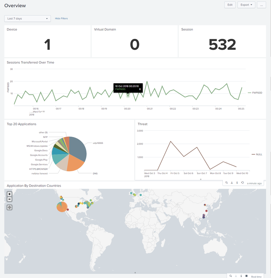Click the netbios forward pie label

pyautogui.click(x=40, y=173)
